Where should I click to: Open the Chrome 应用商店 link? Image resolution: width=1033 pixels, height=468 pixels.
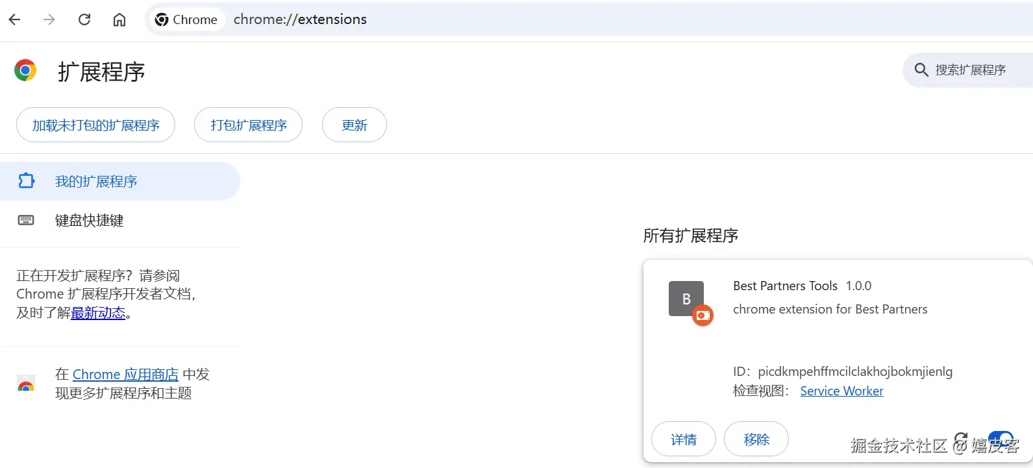pyautogui.click(x=125, y=375)
